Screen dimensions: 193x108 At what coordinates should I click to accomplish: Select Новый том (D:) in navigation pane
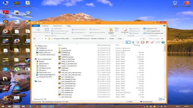(x=44, y=77)
